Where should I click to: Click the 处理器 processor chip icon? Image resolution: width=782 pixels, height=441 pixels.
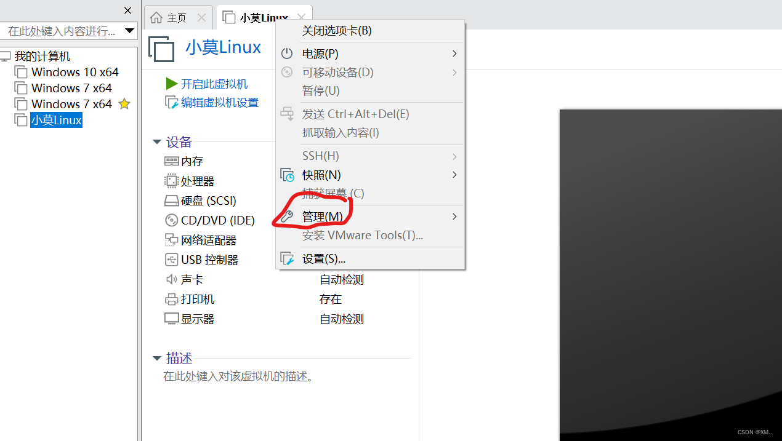coord(171,181)
